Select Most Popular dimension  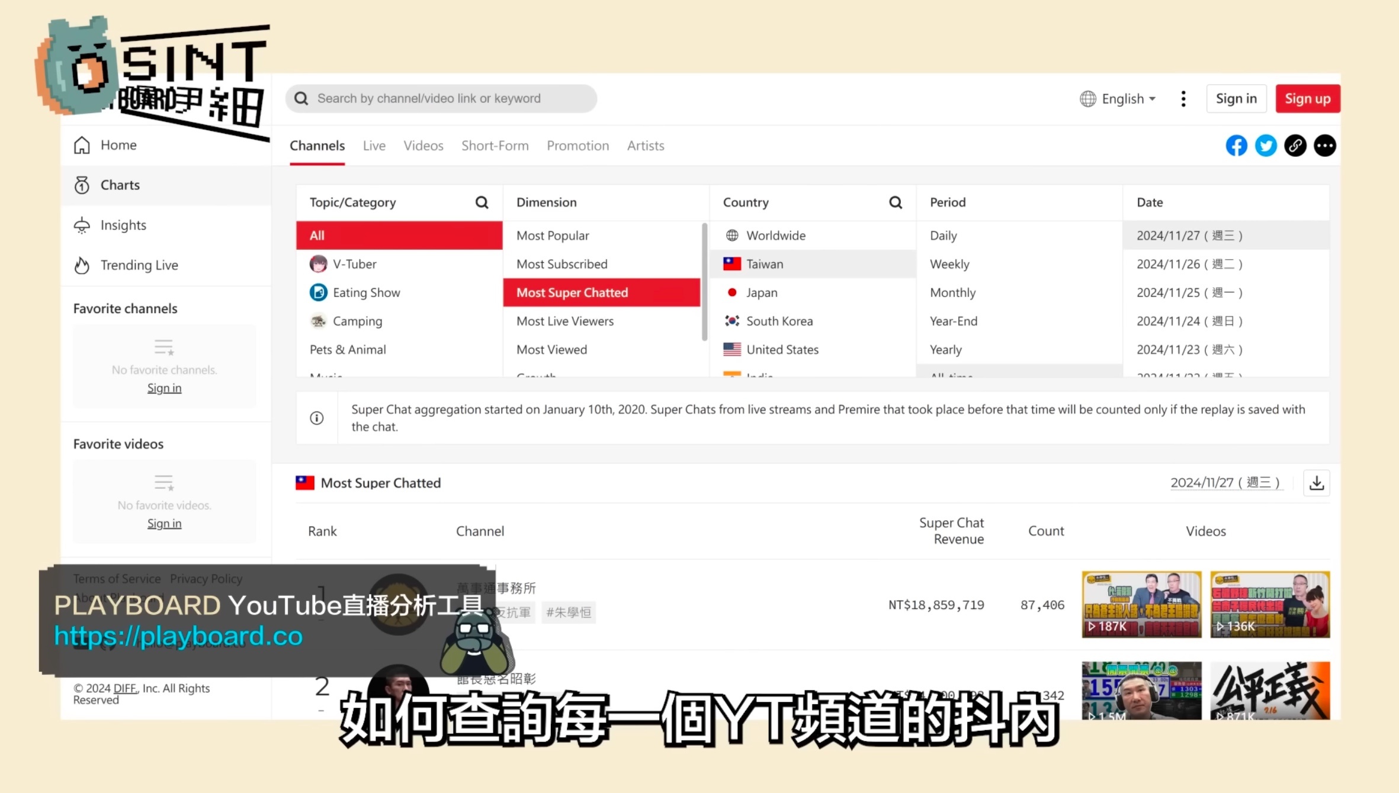tap(602, 236)
